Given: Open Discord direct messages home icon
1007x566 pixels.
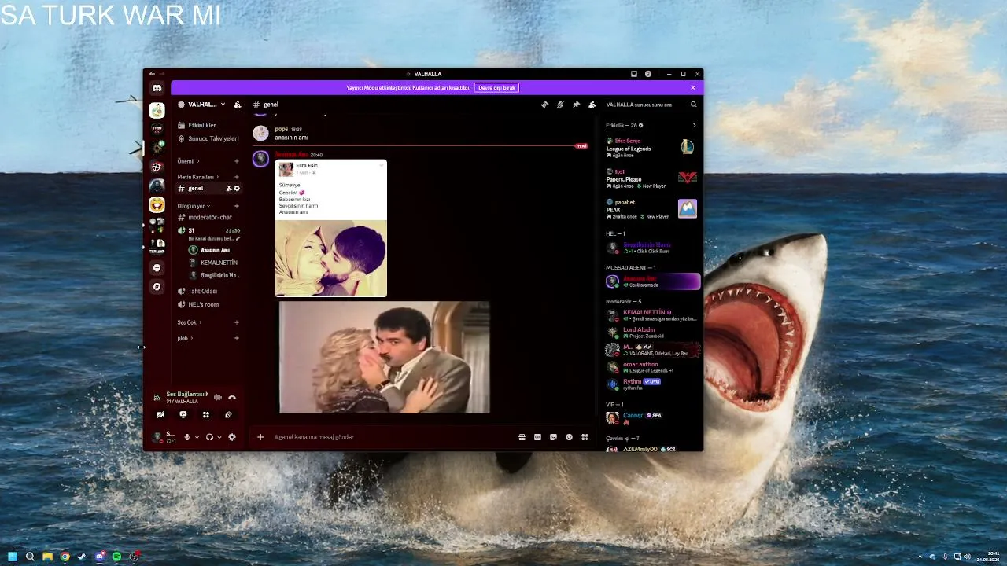Looking at the screenshot, I should tap(157, 88).
